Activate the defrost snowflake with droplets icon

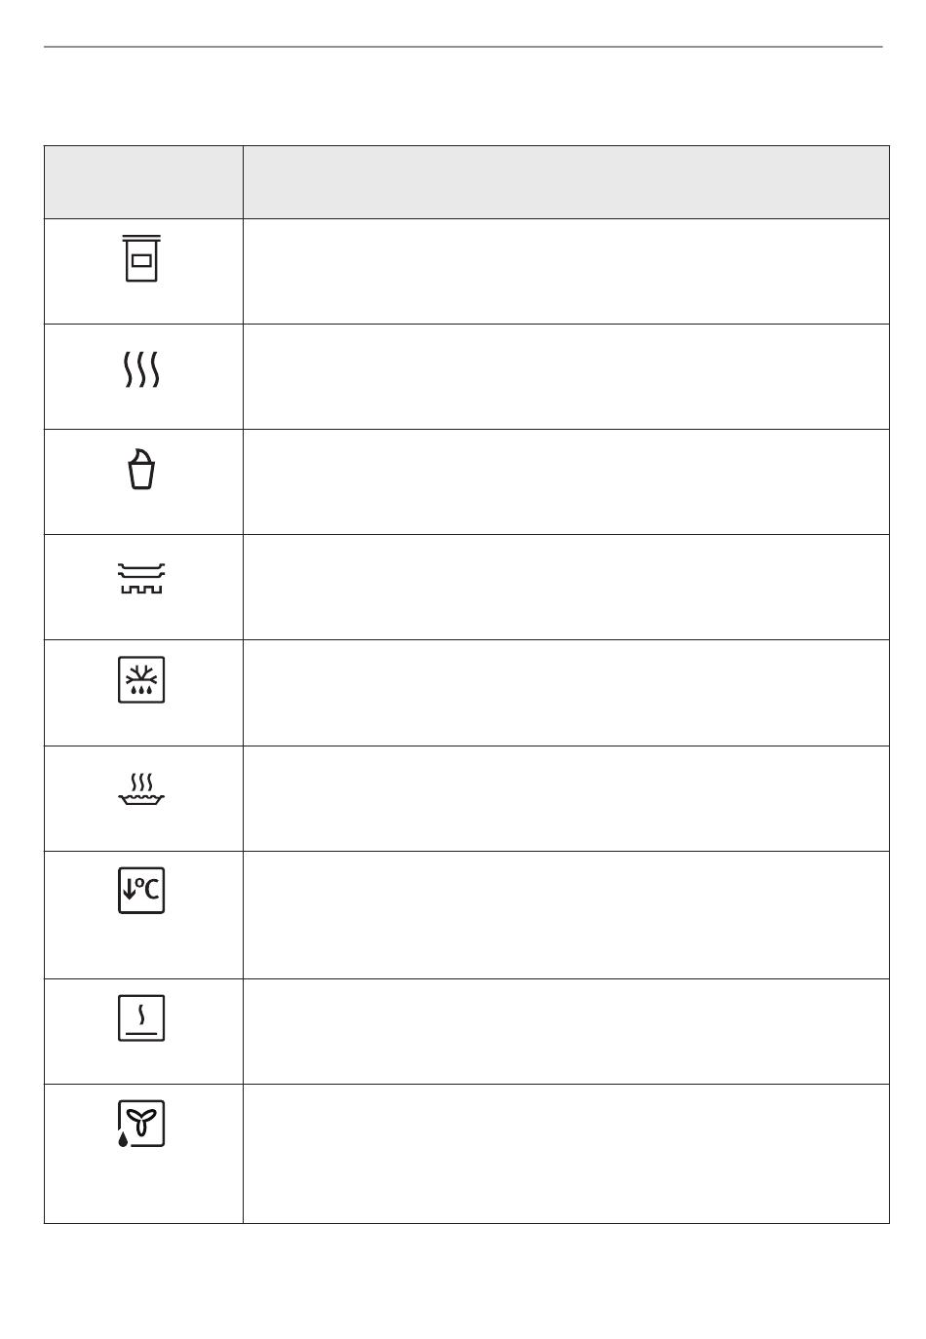coord(141,679)
